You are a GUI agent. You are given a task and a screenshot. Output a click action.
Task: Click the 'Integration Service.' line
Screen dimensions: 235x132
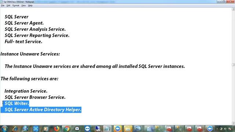[x=26, y=91]
